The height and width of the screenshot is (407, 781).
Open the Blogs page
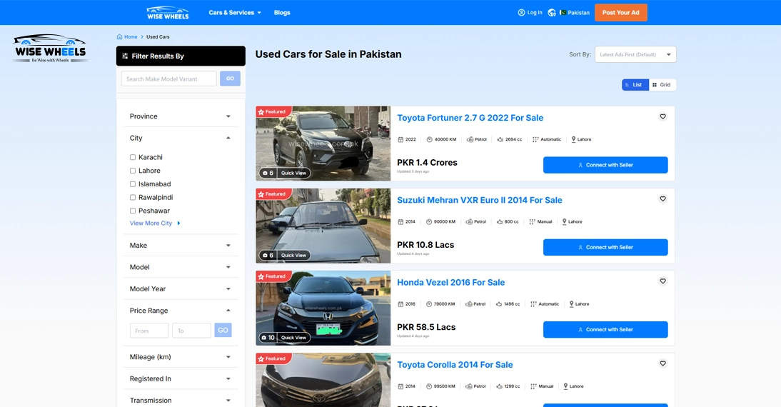[x=282, y=12]
